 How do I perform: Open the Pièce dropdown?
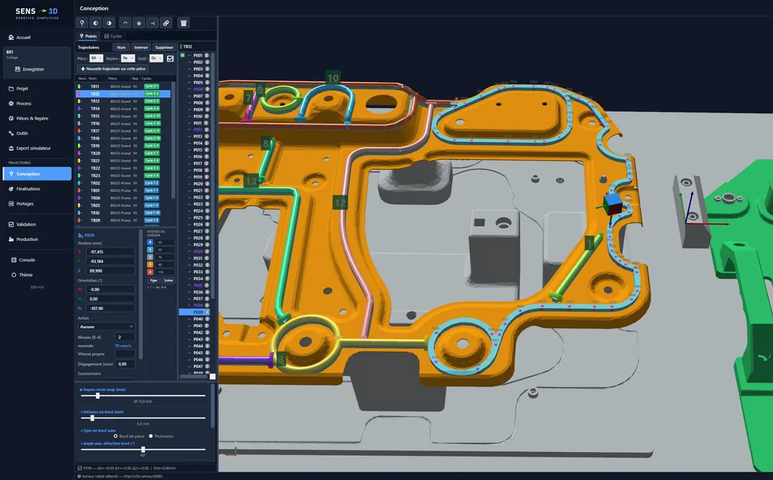(96, 58)
